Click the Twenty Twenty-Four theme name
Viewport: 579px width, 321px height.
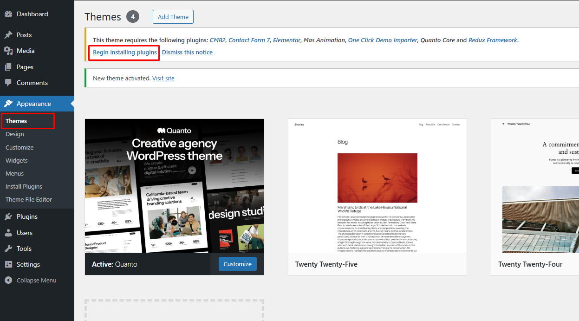(530, 264)
